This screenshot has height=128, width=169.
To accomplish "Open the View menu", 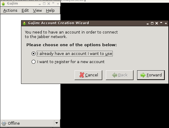I will (x=37, y=11).
